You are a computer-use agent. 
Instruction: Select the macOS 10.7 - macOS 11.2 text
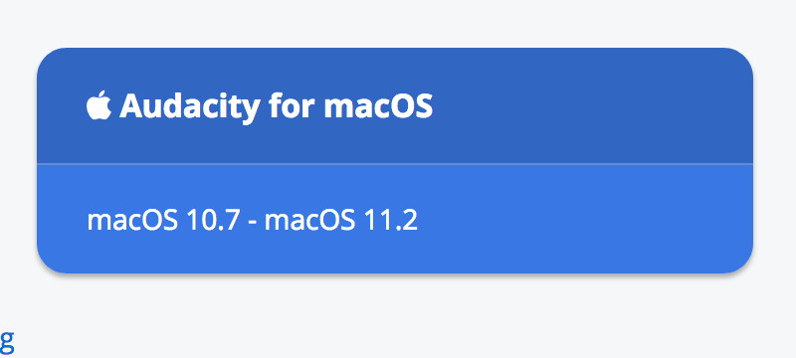pos(253,221)
